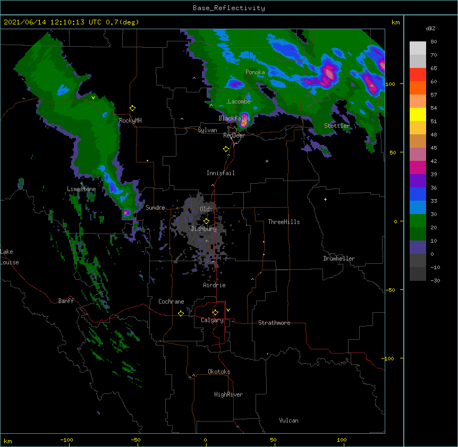Click the yellow marker above Calgary label
This screenshot has width=458, height=447.
click(x=215, y=313)
